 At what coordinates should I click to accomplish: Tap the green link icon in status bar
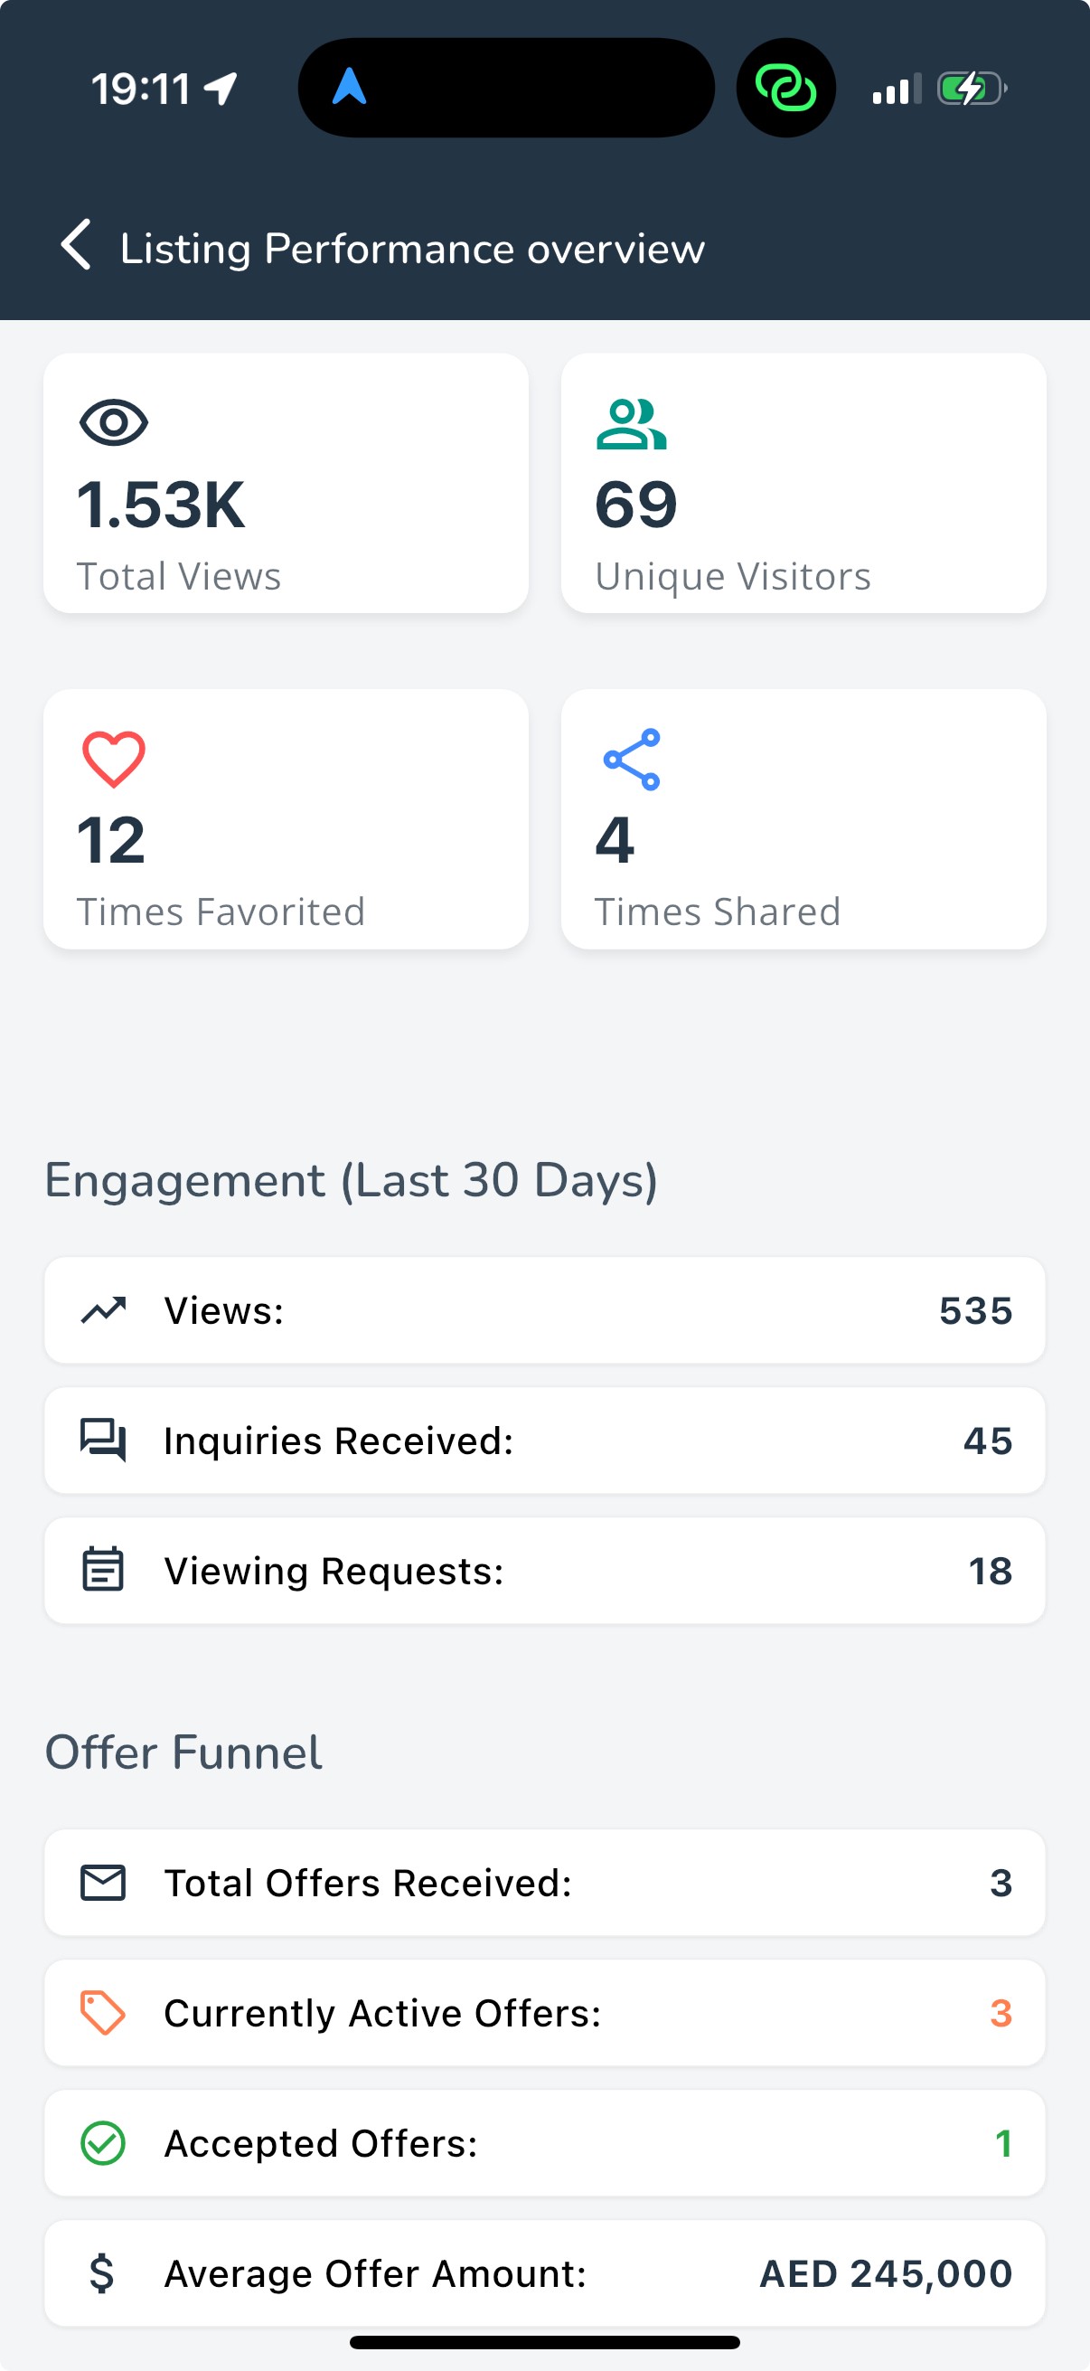click(x=785, y=89)
